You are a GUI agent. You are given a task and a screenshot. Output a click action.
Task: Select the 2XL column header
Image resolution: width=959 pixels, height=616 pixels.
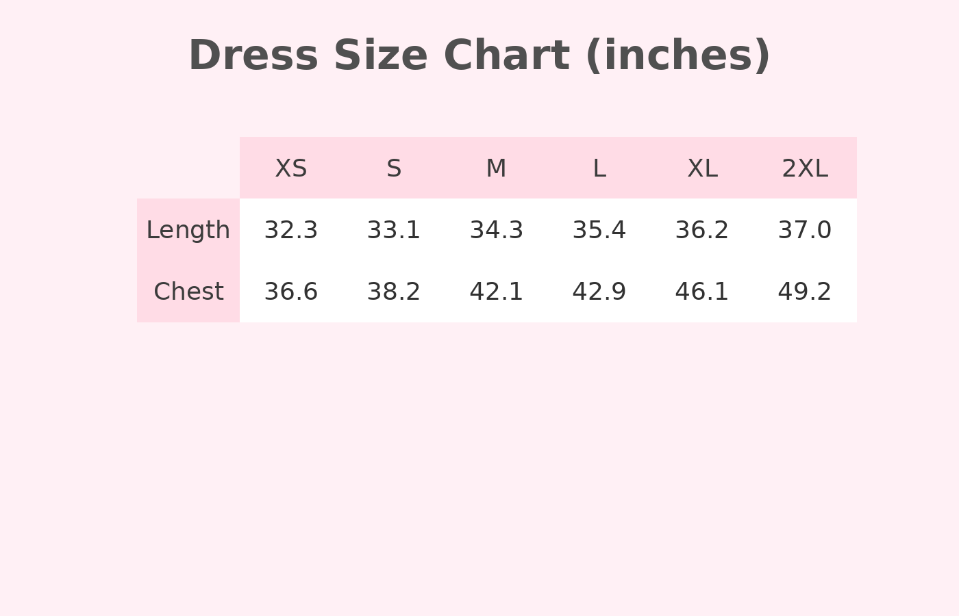(x=805, y=168)
